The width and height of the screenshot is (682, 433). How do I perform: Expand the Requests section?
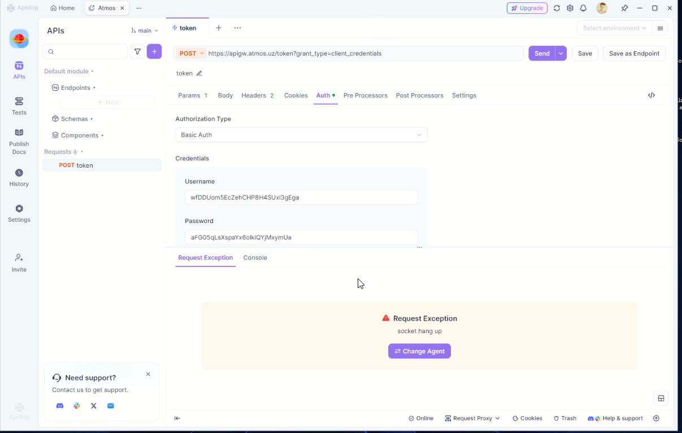coord(64,152)
